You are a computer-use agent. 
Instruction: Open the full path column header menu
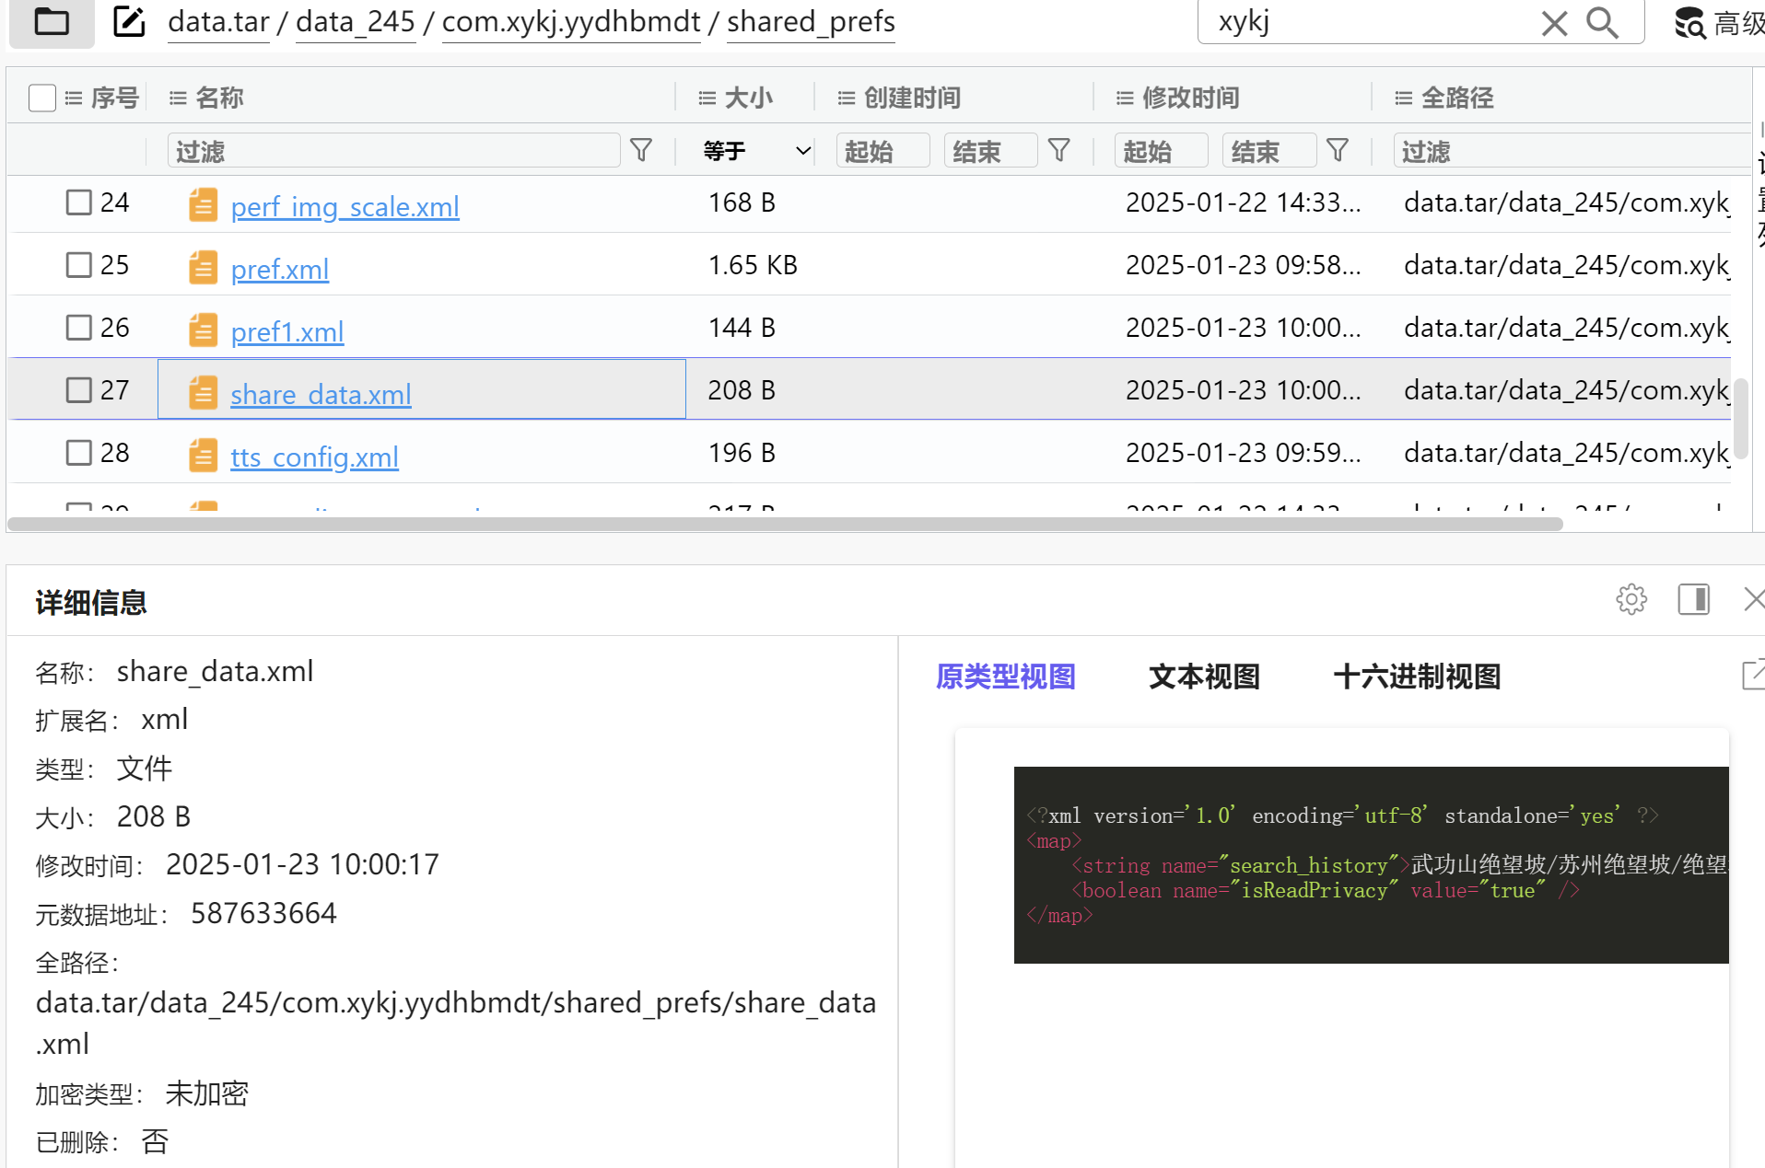pyautogui.click(x=1403, y=98)
